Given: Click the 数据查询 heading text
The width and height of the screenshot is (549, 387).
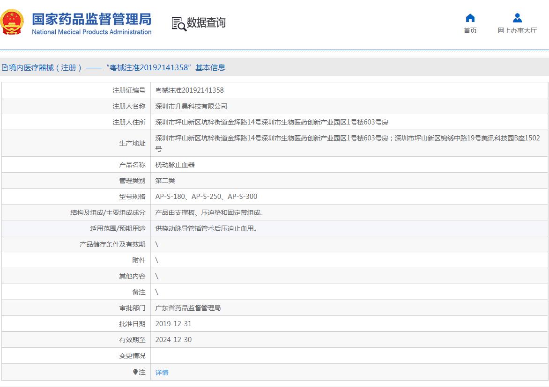Looking at the screenshot, I should [206, 22].
